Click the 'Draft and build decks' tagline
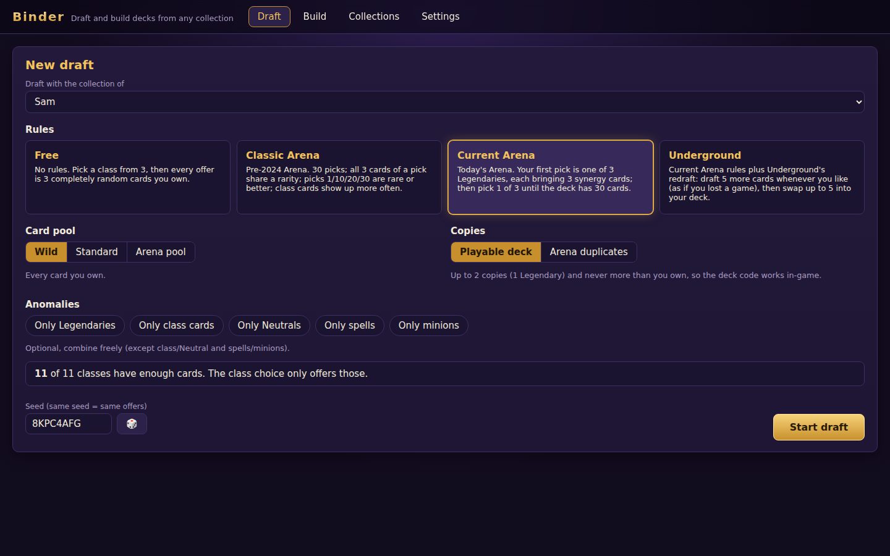The image size is (890, 556). click(x=152, y=19)
